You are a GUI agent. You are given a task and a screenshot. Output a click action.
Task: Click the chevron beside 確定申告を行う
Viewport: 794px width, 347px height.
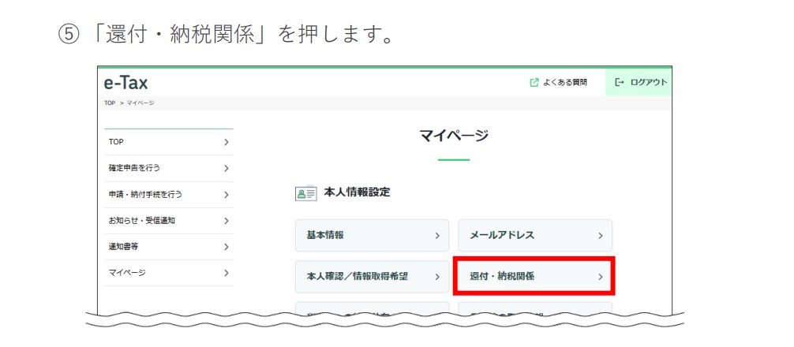click(226, 168)
